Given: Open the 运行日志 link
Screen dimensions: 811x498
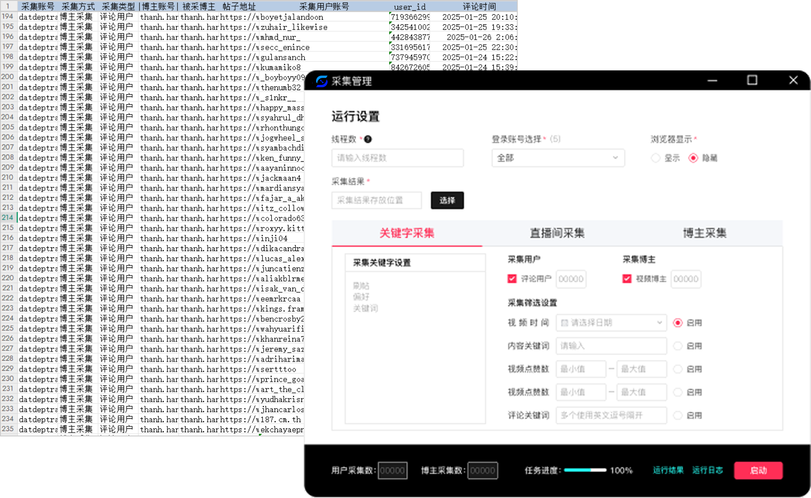Looking at the screenshot, I should point(707,470).
